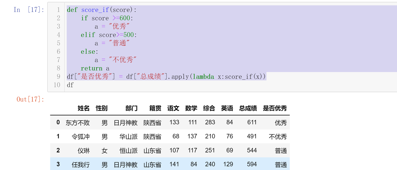
Task: Click the Out[17] output prompt
Action: (30, 99)
